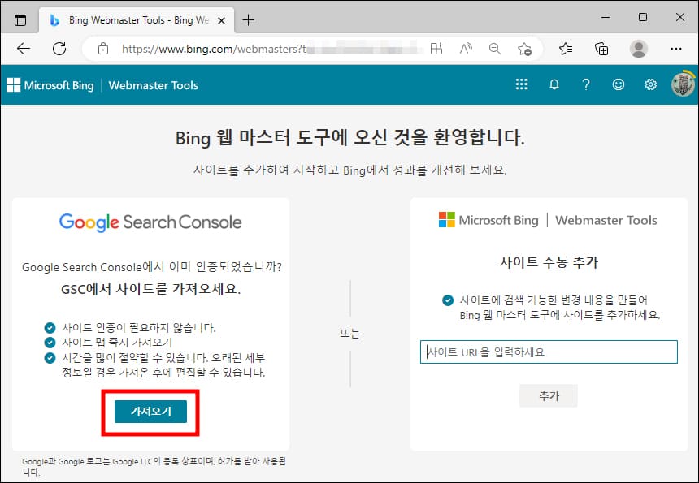Viewport: 699px width, 483px height.
Task: Click the 가져오기 import button
Action: tap(150, 412)
